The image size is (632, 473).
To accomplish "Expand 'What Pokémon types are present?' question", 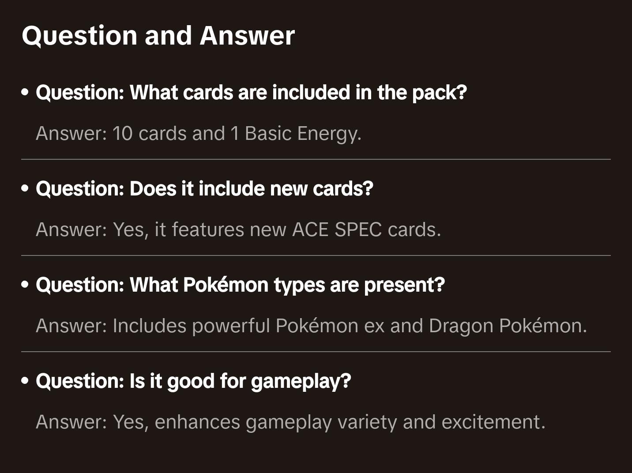I will coord(240,285).
